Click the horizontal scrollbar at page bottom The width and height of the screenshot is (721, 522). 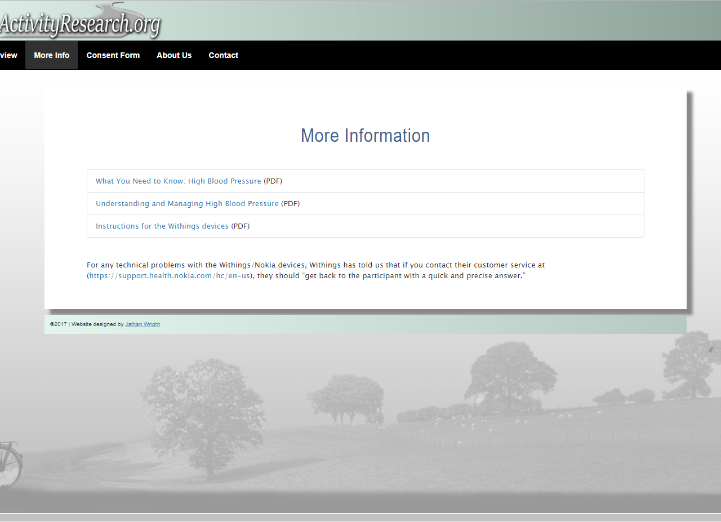[360, 517]
